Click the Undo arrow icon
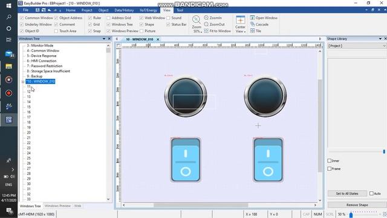Viewport: 387px width, 218px height. click(x=50, y=10)
